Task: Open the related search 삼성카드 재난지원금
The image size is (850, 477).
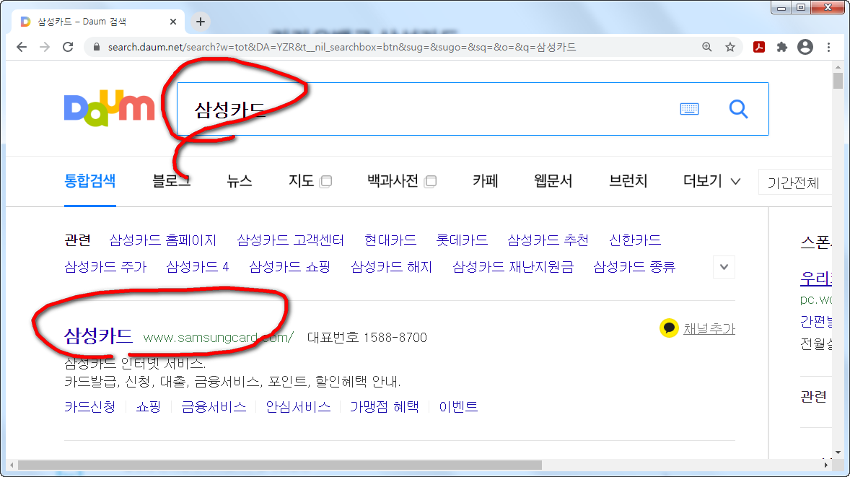Action: coord(513,267)
